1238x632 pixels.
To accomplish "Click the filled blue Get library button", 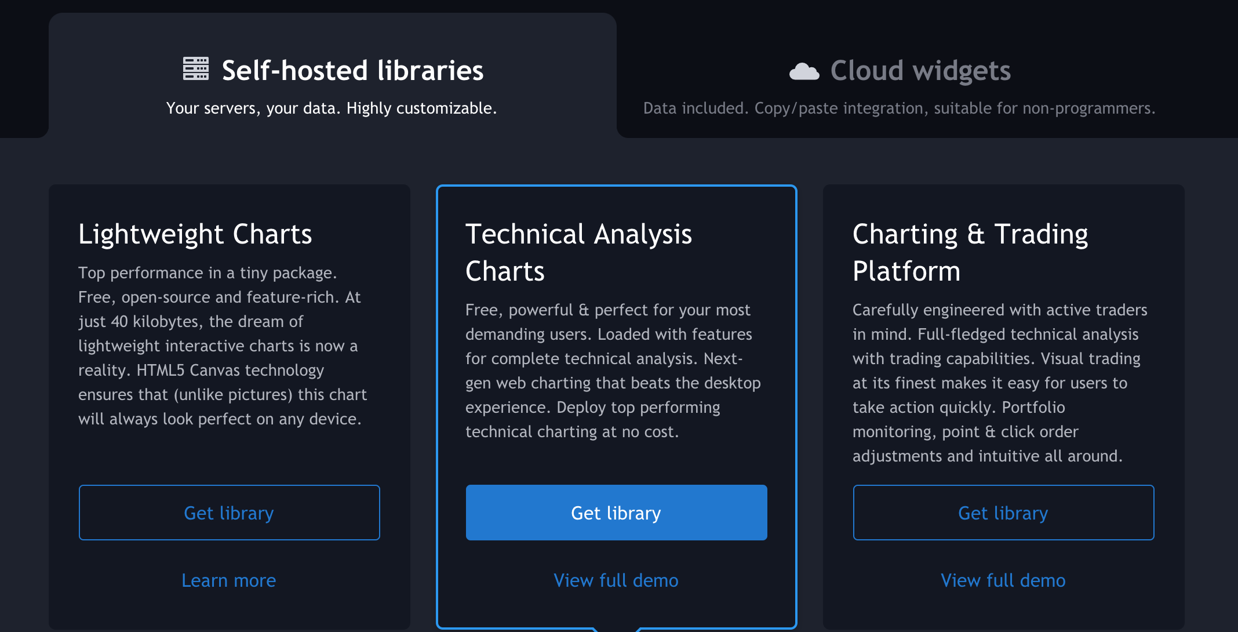I will pyautogui.click(x=616, y=513).
